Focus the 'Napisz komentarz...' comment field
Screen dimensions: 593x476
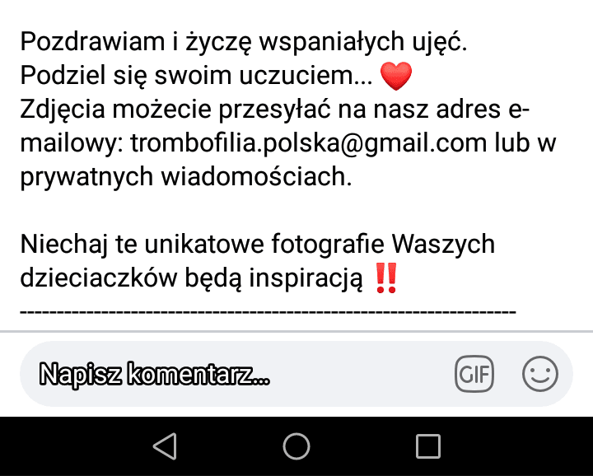click(235, 374)
